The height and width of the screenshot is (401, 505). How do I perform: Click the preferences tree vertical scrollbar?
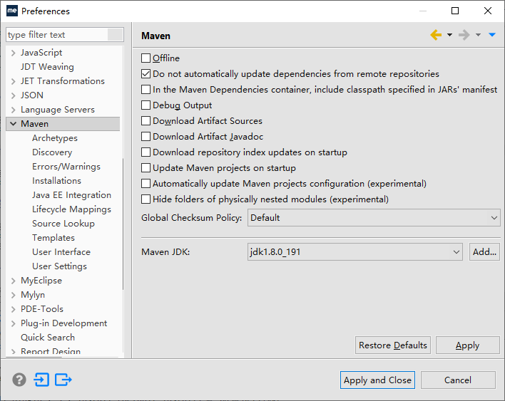click(123, 224)
